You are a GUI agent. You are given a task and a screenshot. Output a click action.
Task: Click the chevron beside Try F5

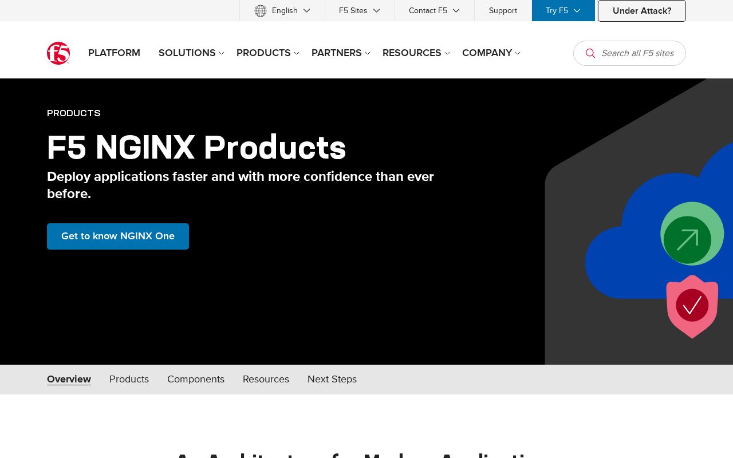pos(577,10)
